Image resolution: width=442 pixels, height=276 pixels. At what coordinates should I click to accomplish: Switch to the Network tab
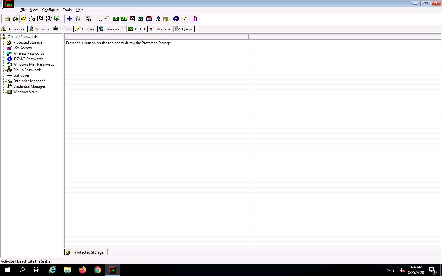coord(40,29)
